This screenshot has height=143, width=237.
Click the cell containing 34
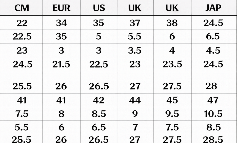(61, 23)
